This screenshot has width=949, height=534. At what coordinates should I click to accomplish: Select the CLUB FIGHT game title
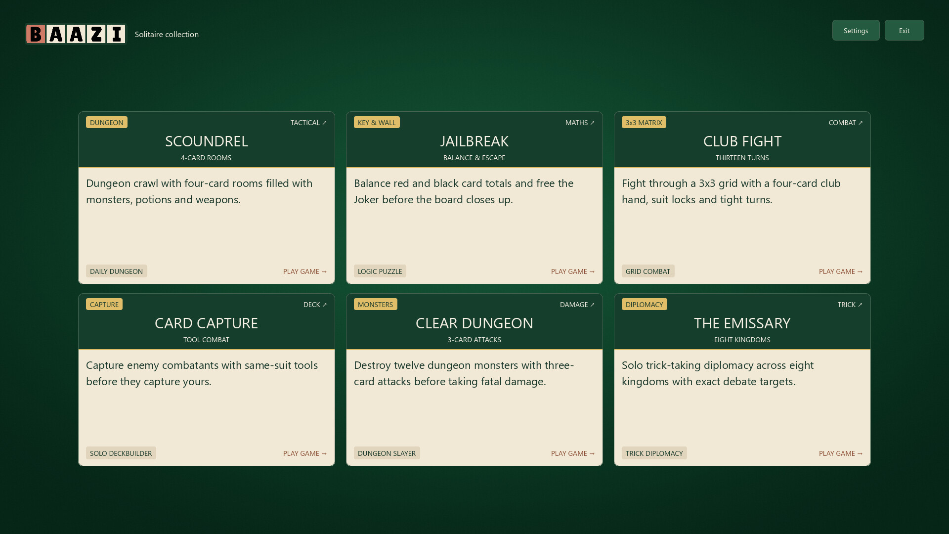742,141
